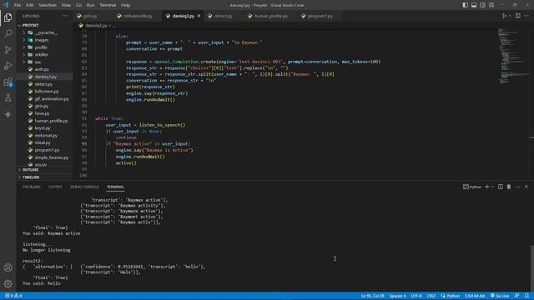Open the View menu

[66, 5]
